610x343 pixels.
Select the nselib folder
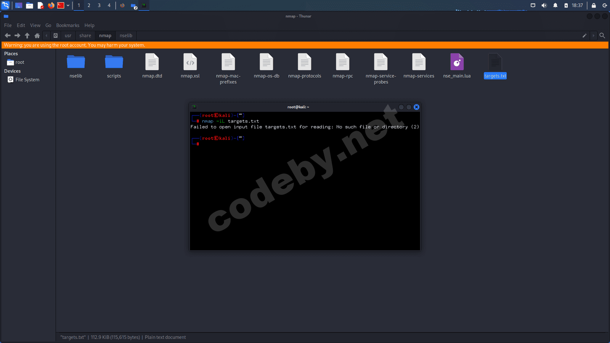pos(76,66)
